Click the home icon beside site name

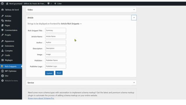click(x=7, y=3)
